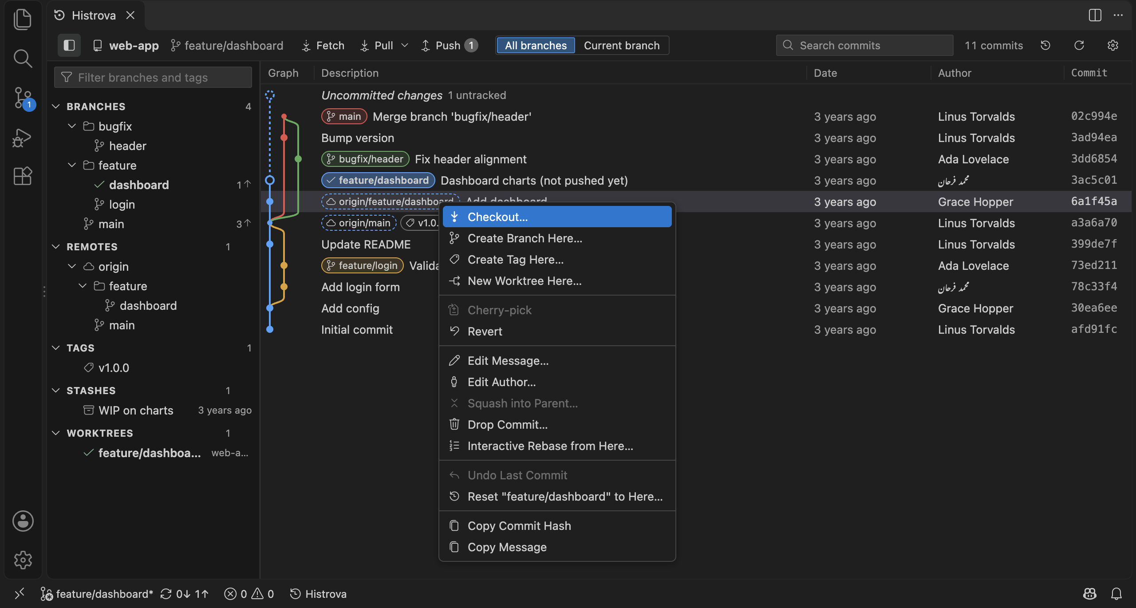Open the Pull options dropdown arrow
Viewport: 1136px width, 608px height.
coord(404,45)
